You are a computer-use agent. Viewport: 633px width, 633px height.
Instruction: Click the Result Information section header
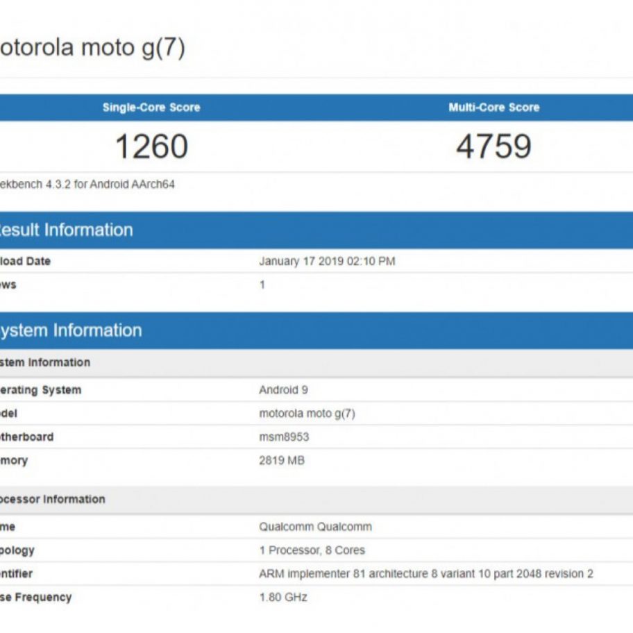coord(65,230)
